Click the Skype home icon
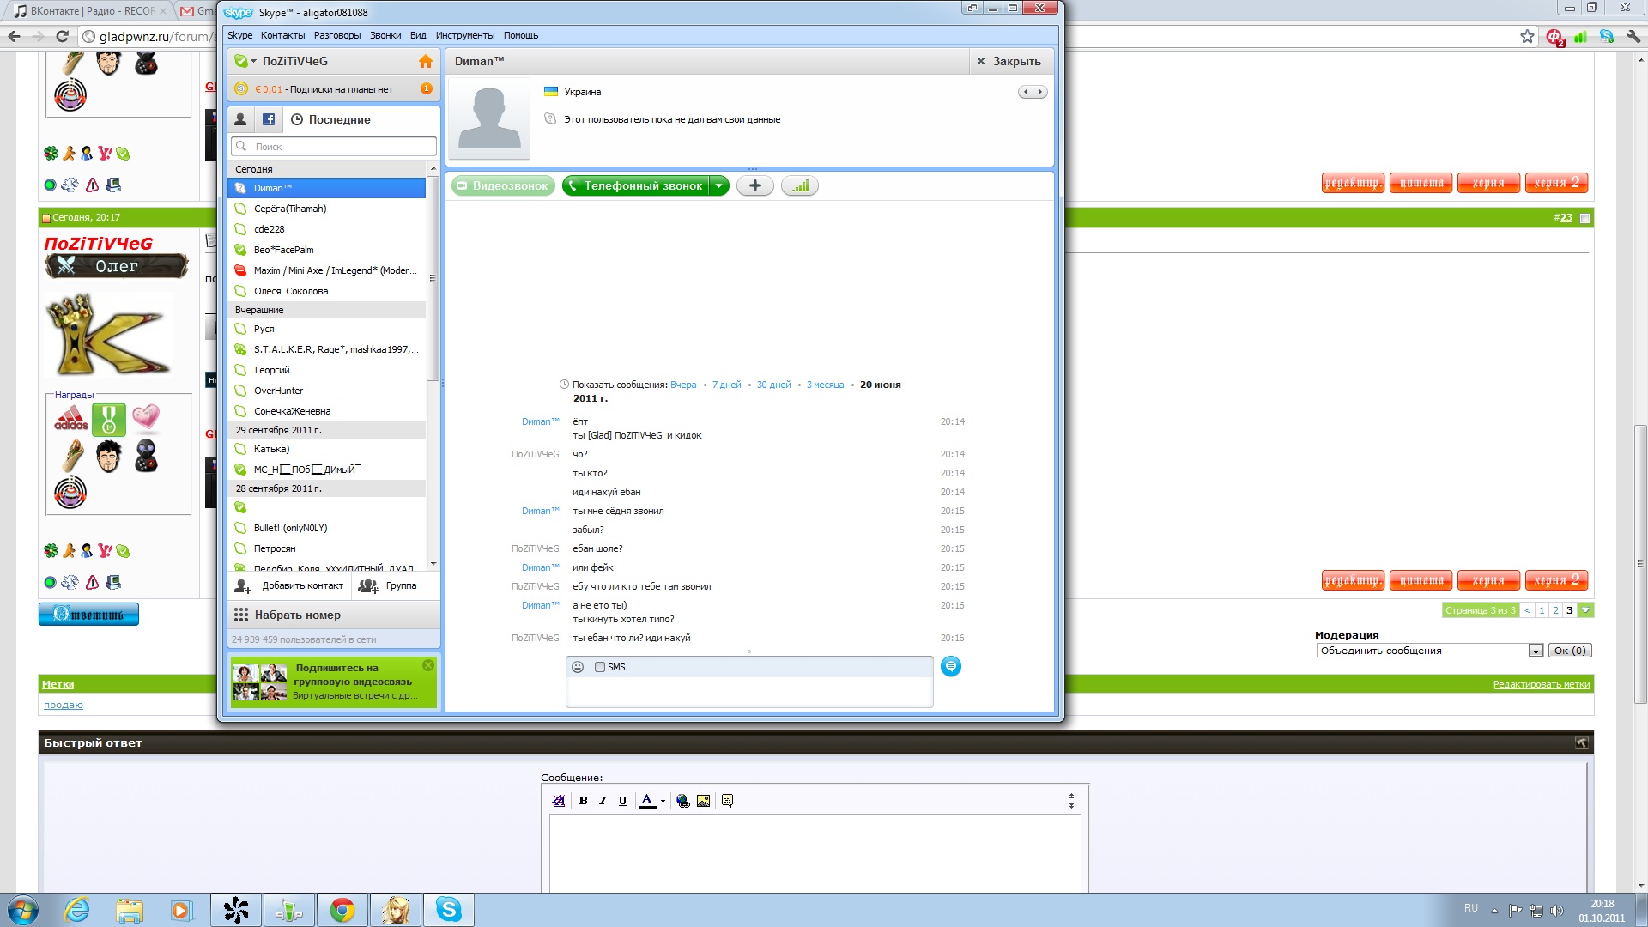Viewport: 1648px width, 927px height. click(x=425, y=61)
